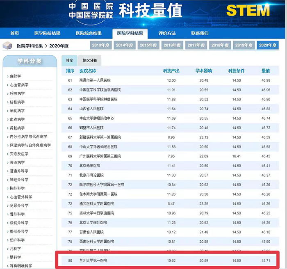Click hospital name 兰州大学第一医院

point(93,260)
